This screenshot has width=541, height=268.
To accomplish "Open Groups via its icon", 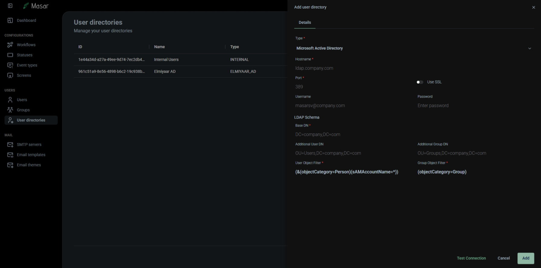I will coord(10,110).
